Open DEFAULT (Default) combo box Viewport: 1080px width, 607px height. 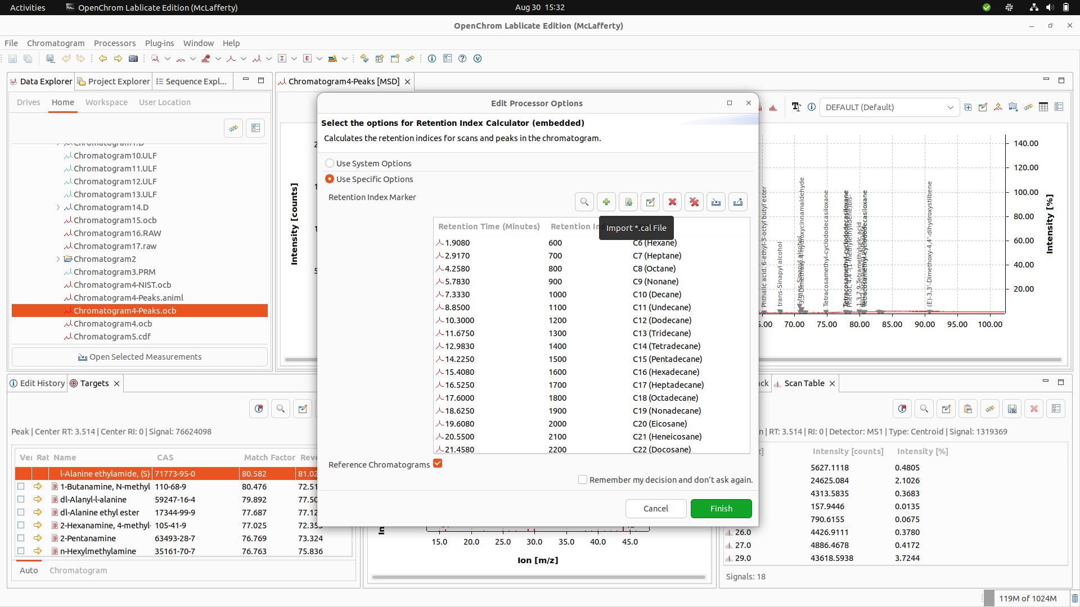click(889, 107)
